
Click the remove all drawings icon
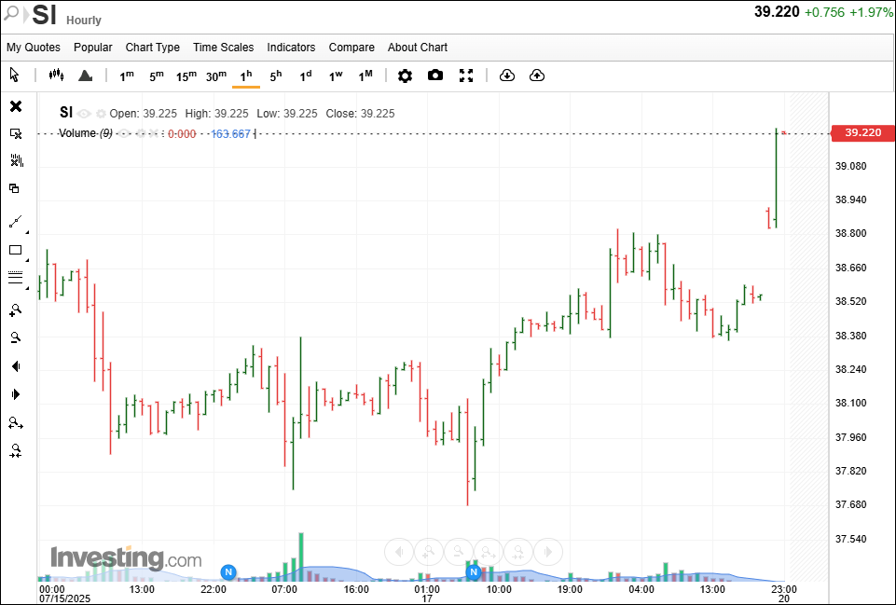(x=16, y=160)
